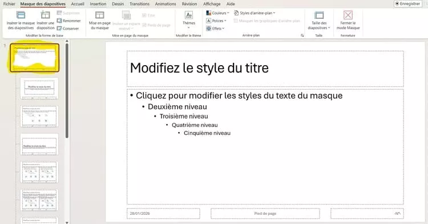Image resolution: width=428 pixels, height=224 pixels.
Task: Click Fermer le mode Masque
Action: [348, 21]
